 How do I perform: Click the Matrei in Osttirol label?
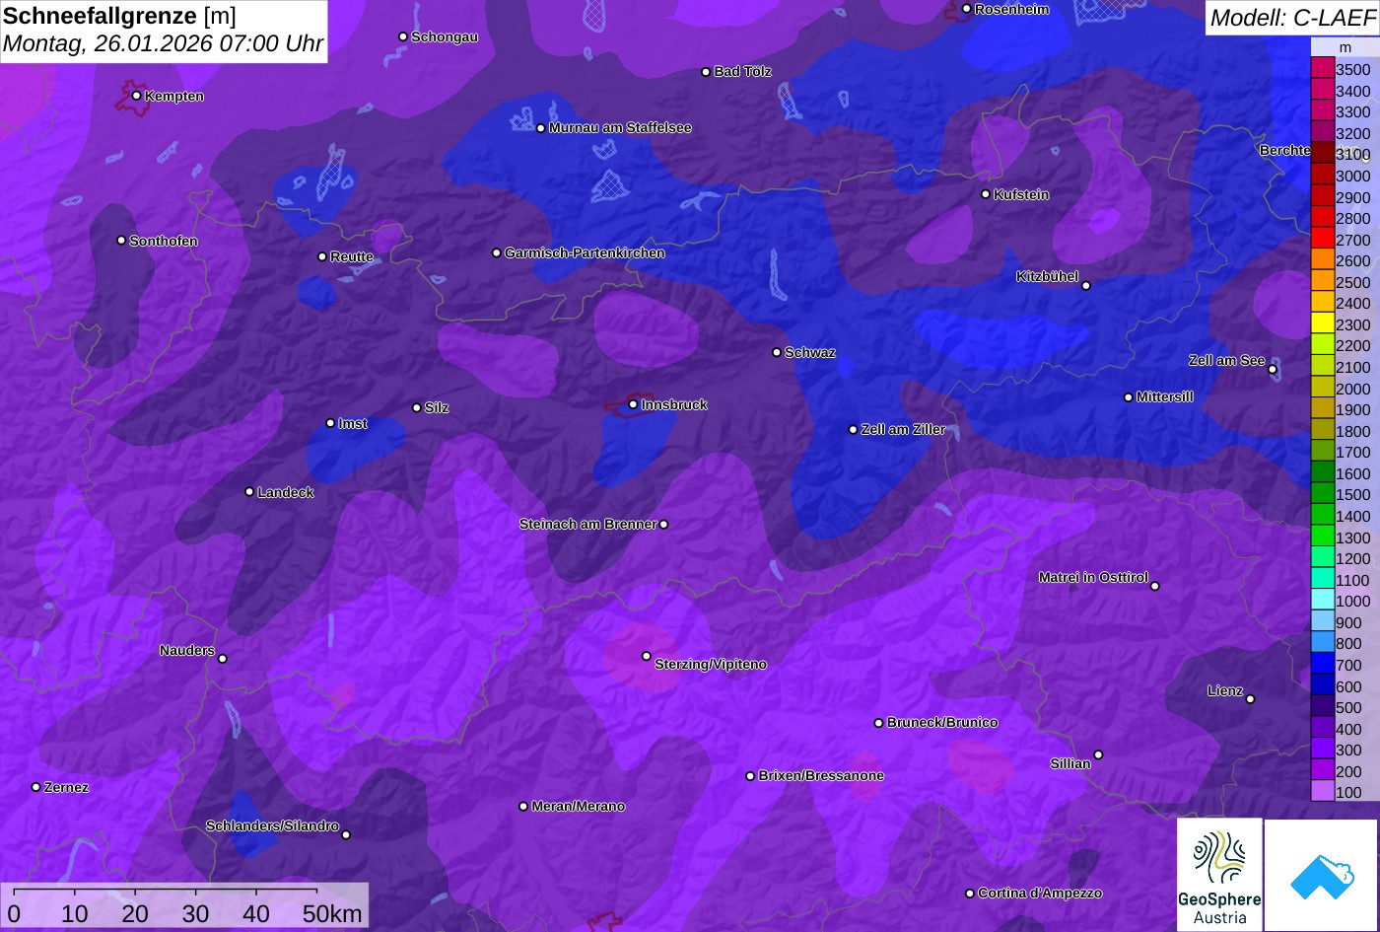click(x=1093, y=577)
